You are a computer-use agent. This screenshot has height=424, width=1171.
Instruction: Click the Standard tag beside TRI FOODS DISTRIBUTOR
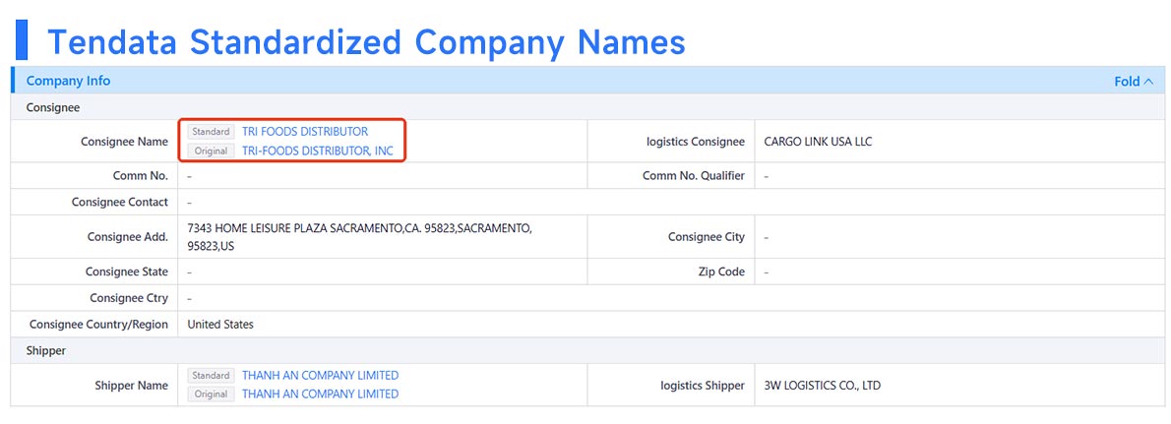pos(211,132)
